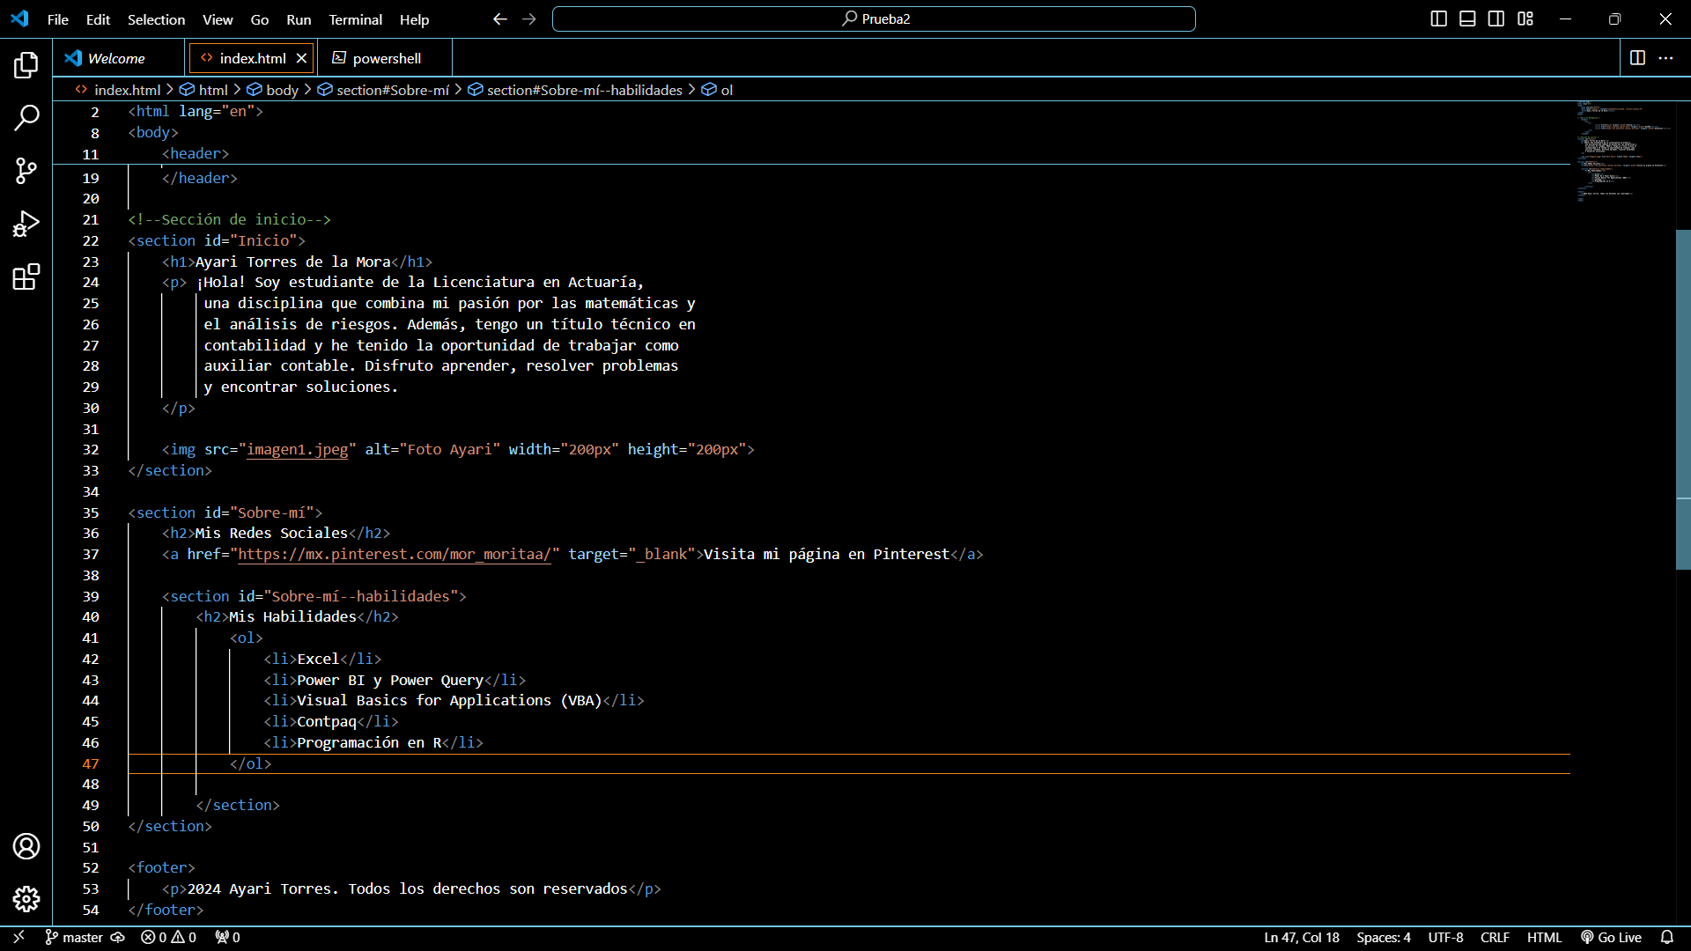The width and height of the screenshot is (1691, 951).
Task: Open the Extensions marketplace
Action: (x=26, y=276)
